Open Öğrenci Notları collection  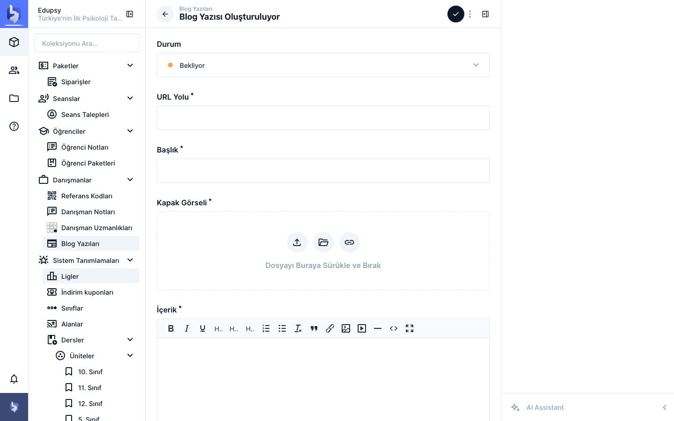91,147
